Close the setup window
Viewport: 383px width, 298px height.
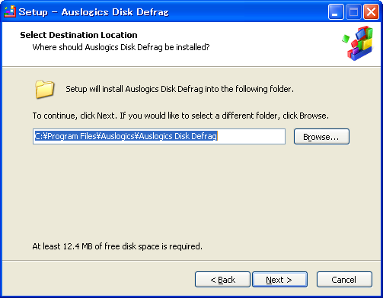pos(371,11)
